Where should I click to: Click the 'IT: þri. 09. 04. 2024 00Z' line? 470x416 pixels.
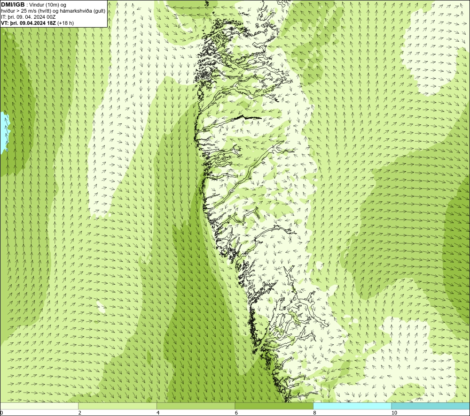coord(28,17)
